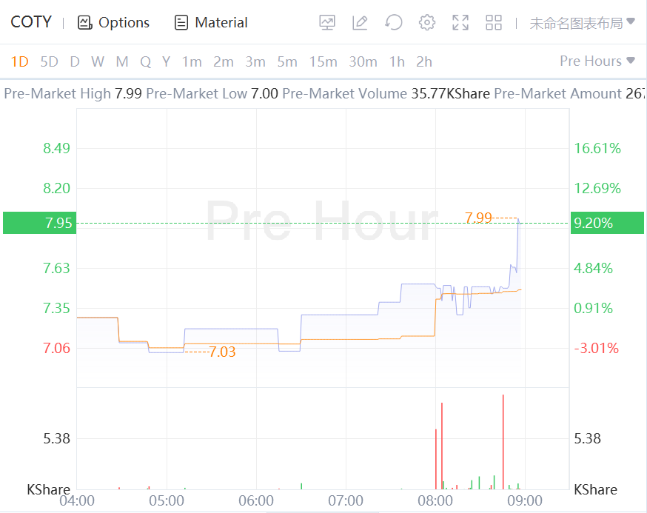The image size is (647, 513).
Task: Select the 30m interval
Action: pyautogui.click(x=363, y=61)
